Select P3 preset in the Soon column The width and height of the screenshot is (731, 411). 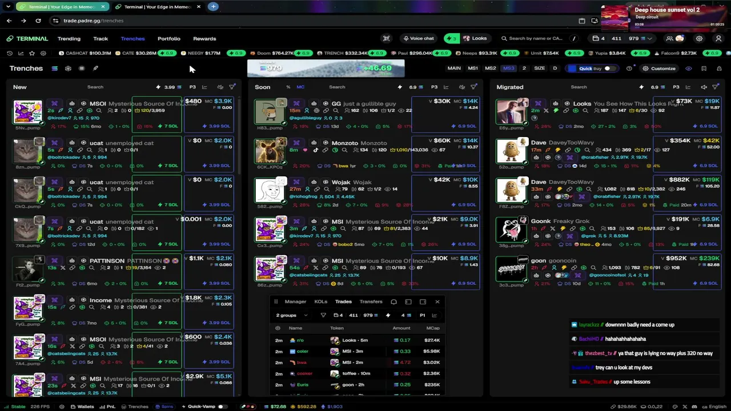(434, 87)
